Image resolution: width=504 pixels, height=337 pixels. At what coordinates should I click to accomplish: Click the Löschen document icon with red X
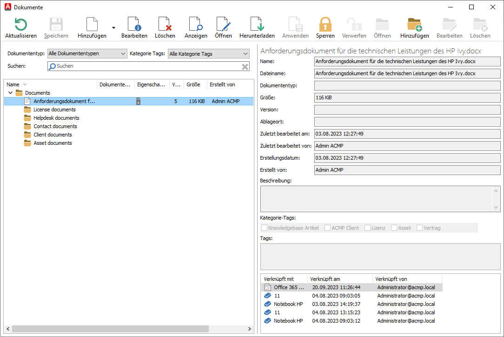pyautogui.click(x=165, y=25)
